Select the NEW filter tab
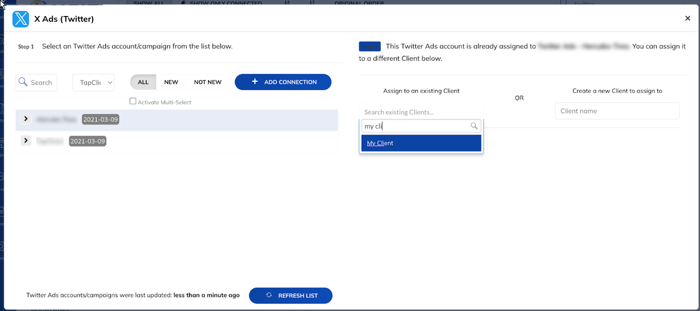This screenshot has height=311, width=700. tap(171, 82)
